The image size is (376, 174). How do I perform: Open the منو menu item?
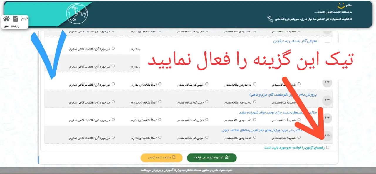(x=6, y=26)
